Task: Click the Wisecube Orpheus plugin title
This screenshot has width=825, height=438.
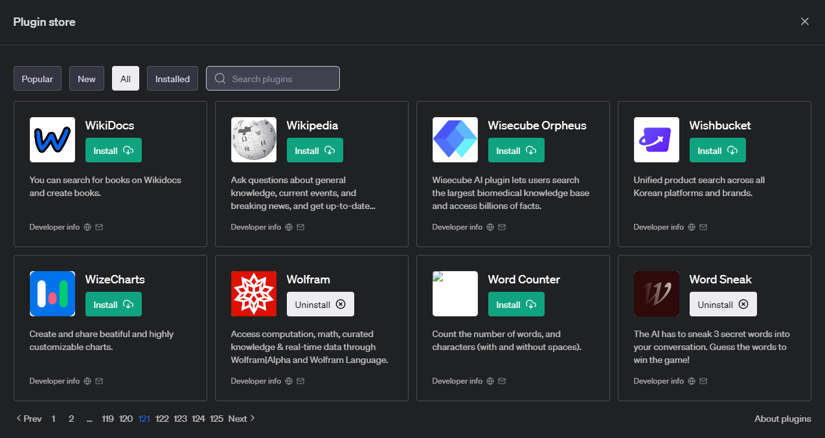Action: coord(537,126)
